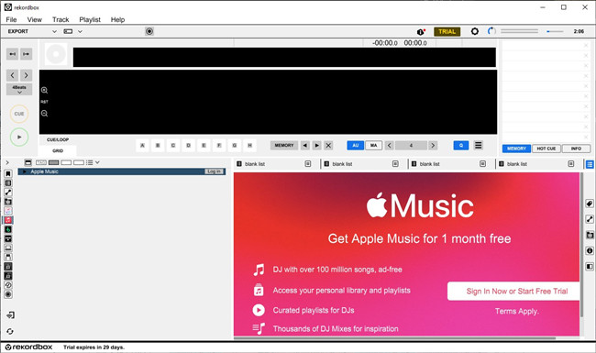Viewport: 596px width, 353px height.
Task: Increase loop beat size with right chevron
Action: (433, 145)
